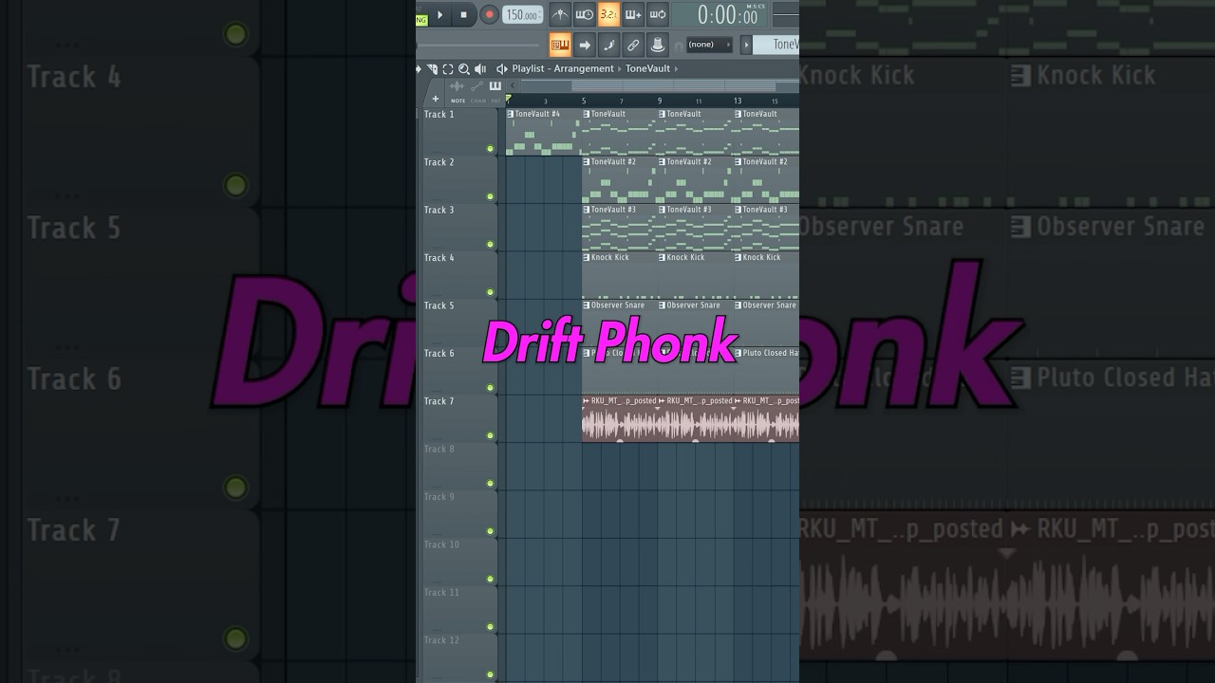This screenshot has height=683, width=1215.
Task: Open first Observer Snare clip menu icon
Action: [x=586, y=305]
